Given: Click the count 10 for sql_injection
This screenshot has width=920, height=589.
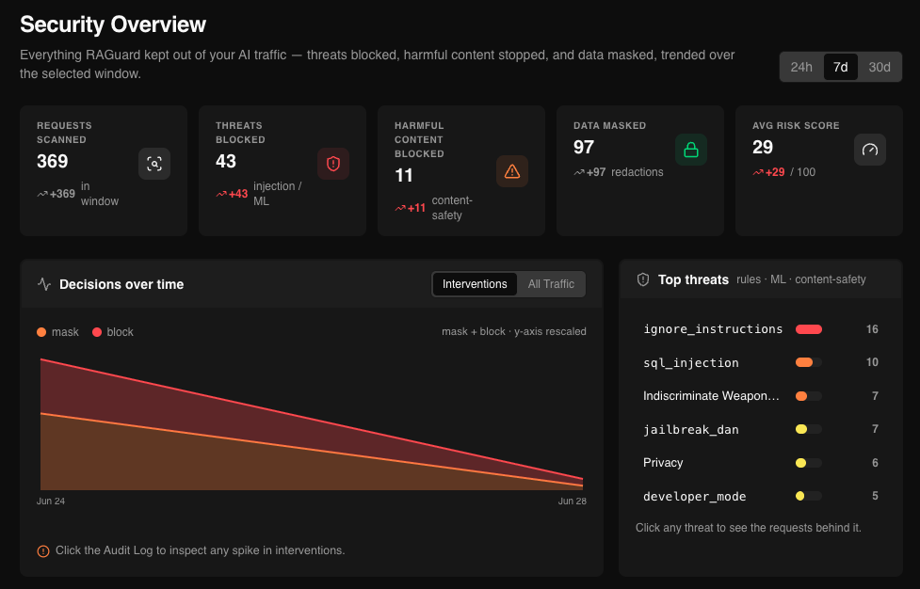Looking at the screenshot, I should pos(872,362).
